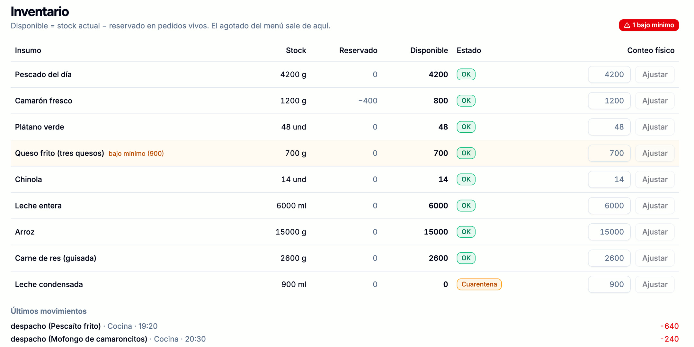Click the bajo mínimo (900) label
The image size is (694, 347).
[x=136, y=154]
